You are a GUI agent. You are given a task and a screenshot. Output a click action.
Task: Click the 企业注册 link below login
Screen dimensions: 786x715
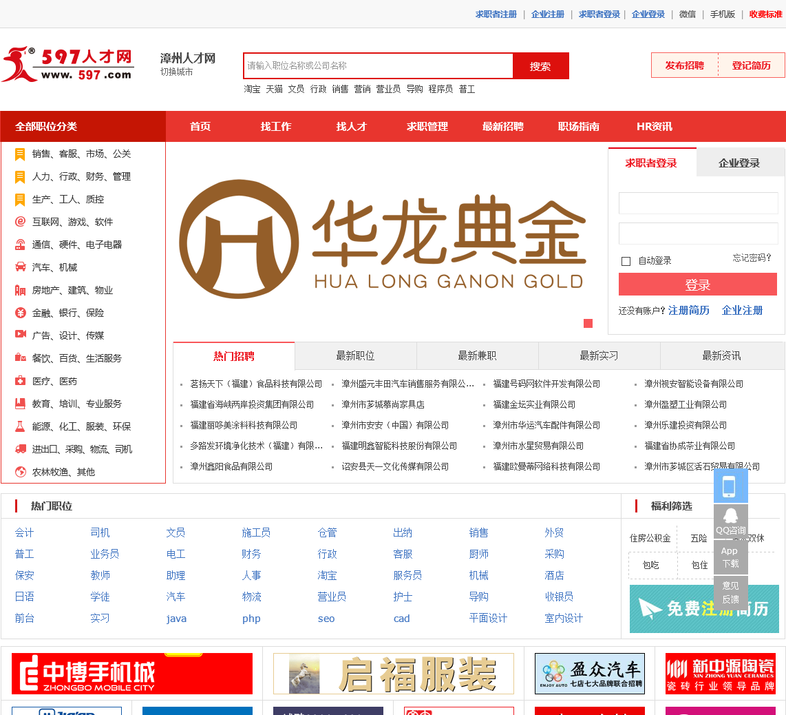[x=742, y=311]
